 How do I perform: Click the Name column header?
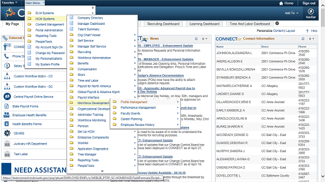220,47
